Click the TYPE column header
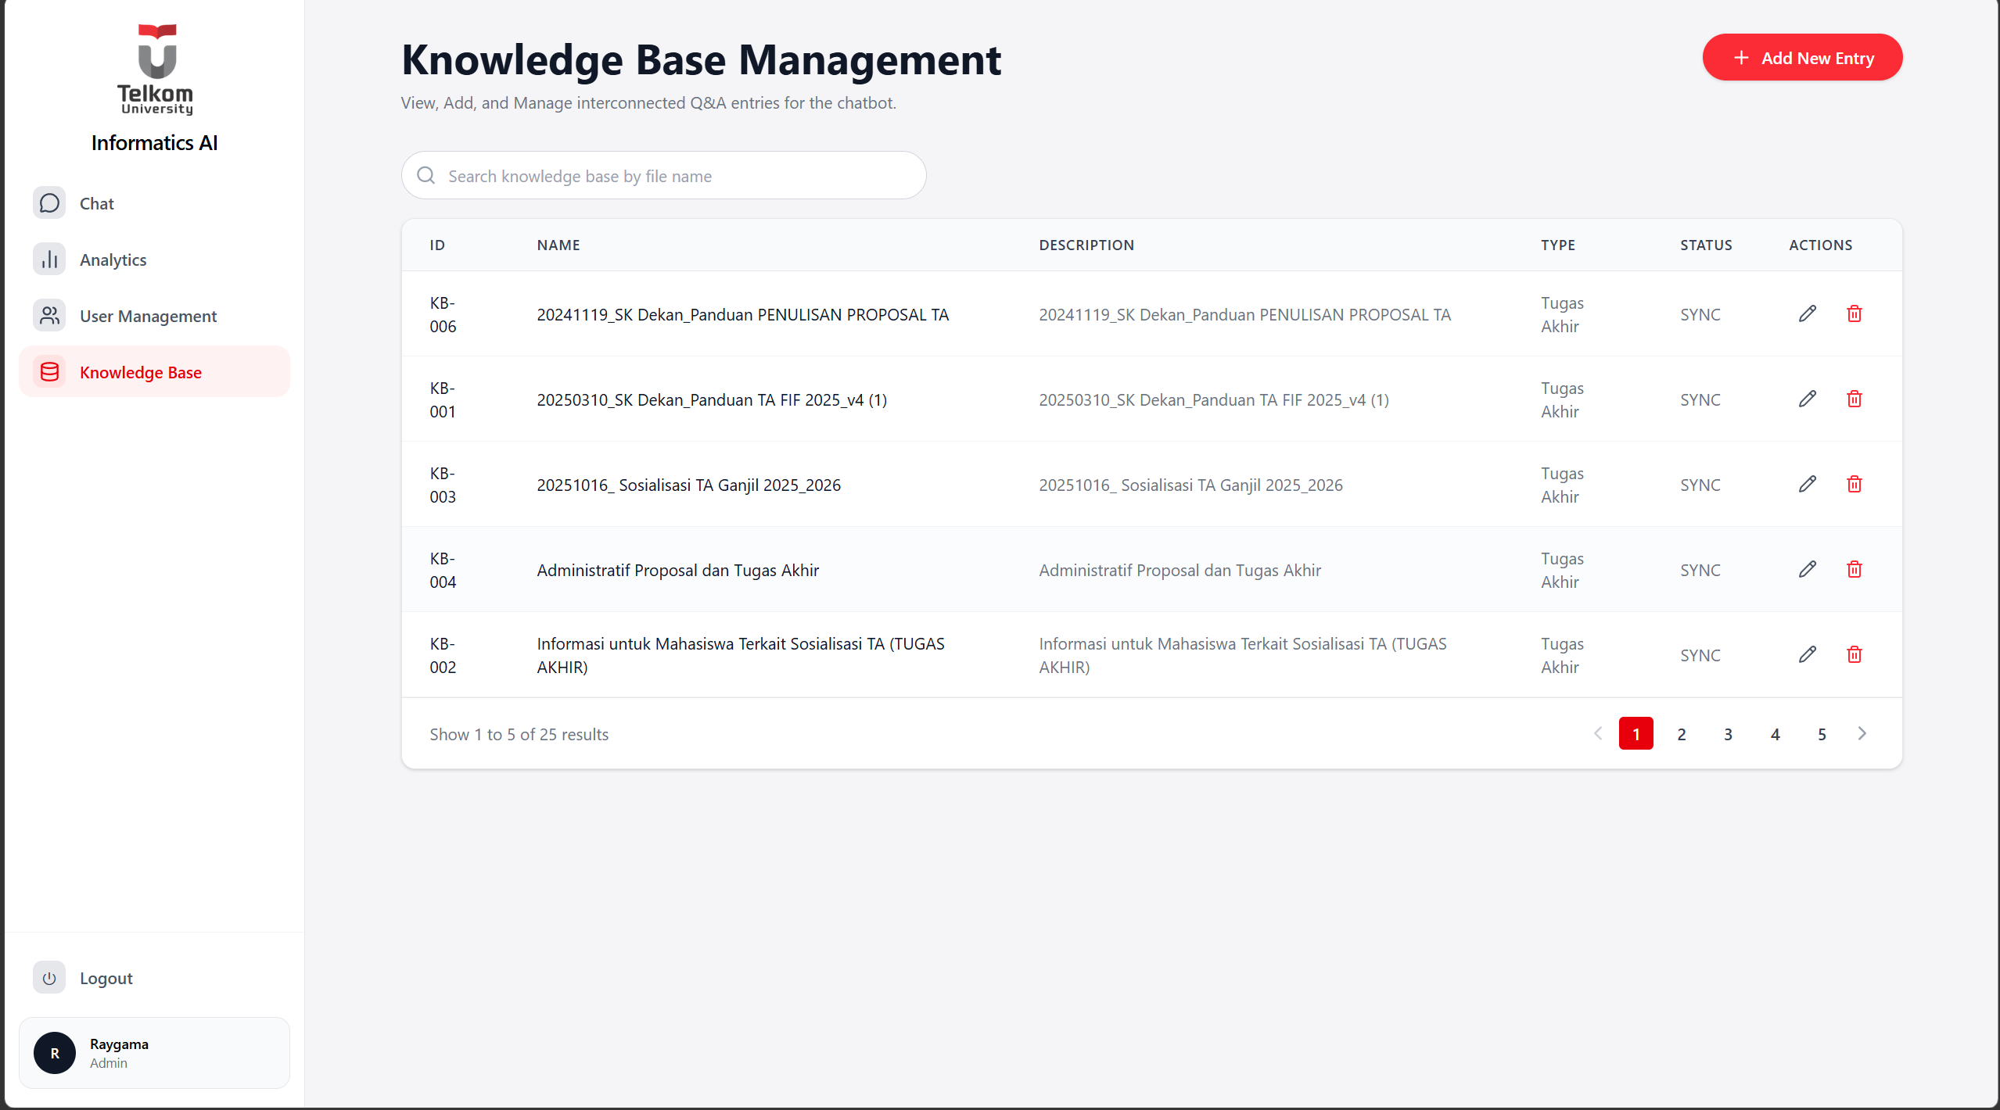Screen dimensions: 2000x1110 click(1558, 245)
